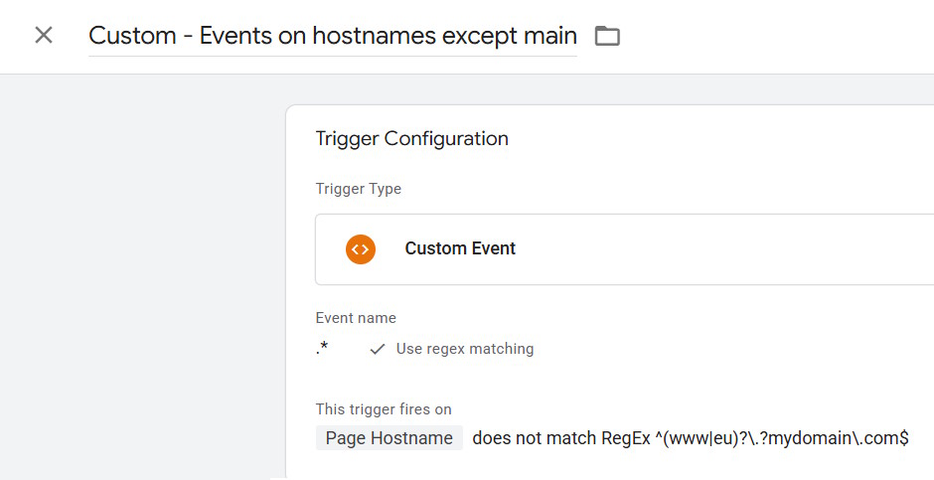Open the trigger type selection box
934x480 pixels.
(x=624, y=248)
